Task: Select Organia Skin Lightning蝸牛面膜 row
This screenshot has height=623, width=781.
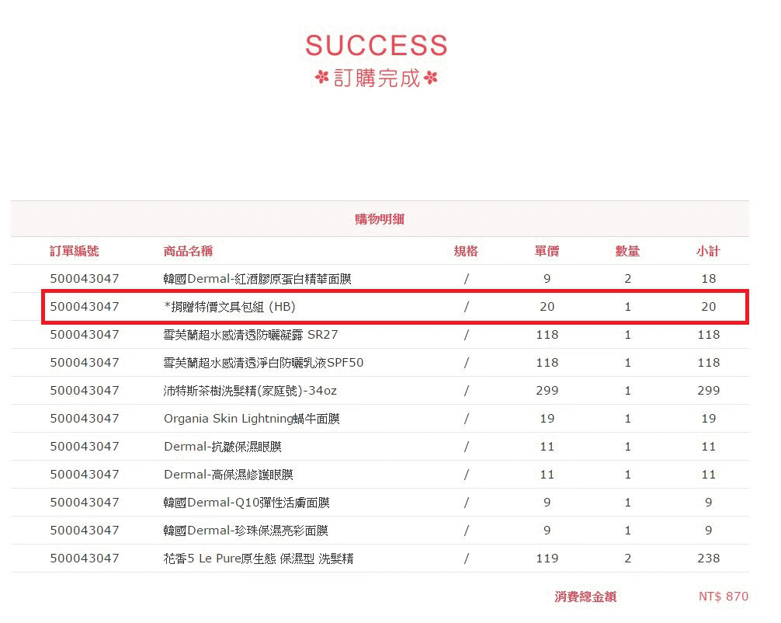Action: [x=252, y=419]
